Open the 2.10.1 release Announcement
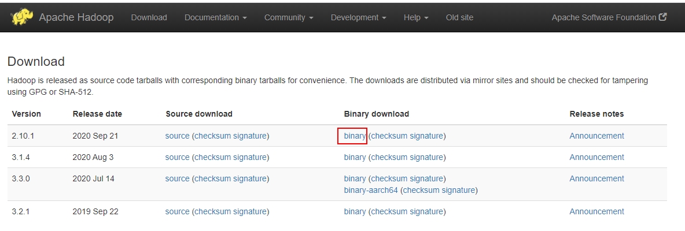This screenshot has width=685, height=231. click(596, 136)
